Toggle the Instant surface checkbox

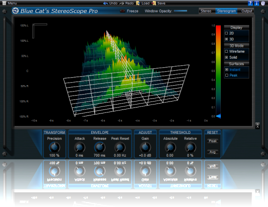click(227, 70)
